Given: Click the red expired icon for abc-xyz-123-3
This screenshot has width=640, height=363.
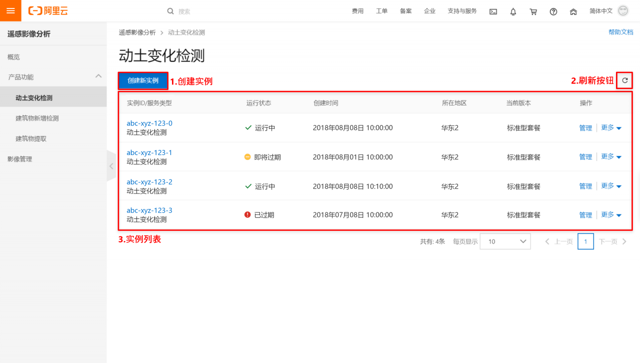Looking at the screenshot, I should 247,214.
